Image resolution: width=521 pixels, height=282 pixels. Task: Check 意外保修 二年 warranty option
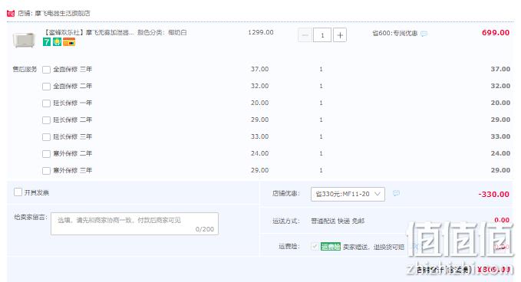47,154
